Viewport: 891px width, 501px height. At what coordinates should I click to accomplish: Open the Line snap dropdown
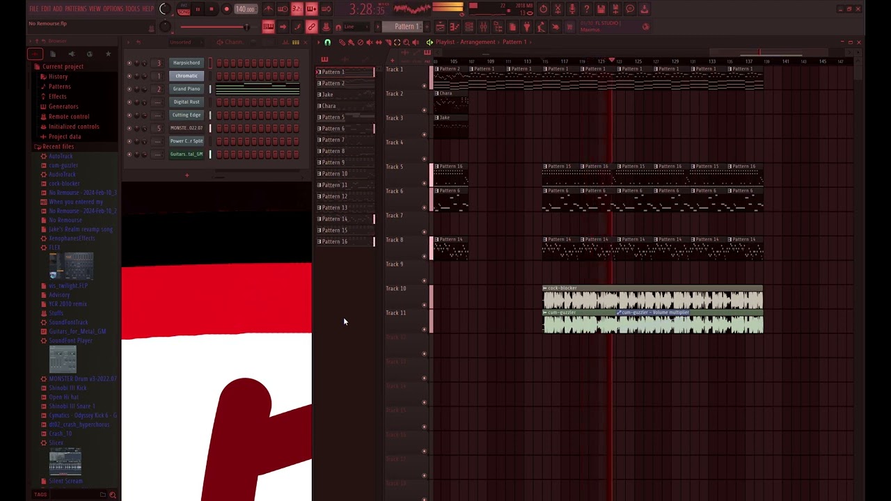(x=355, y=27)
